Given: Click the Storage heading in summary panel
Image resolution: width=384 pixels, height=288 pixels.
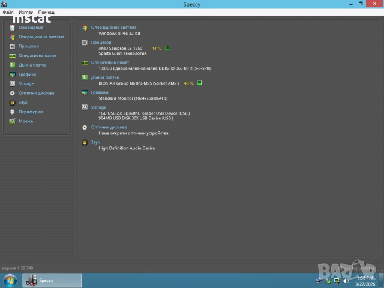Looking at the screenshot, I should point(98,107).
